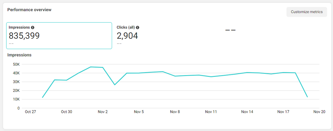Screen dimensions: 333x131
Task: Click the 835,399 impressions total
Action: pos(24,36)
